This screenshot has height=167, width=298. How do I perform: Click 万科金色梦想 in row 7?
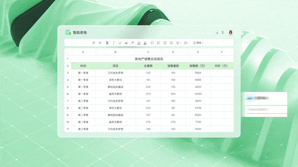115,101
